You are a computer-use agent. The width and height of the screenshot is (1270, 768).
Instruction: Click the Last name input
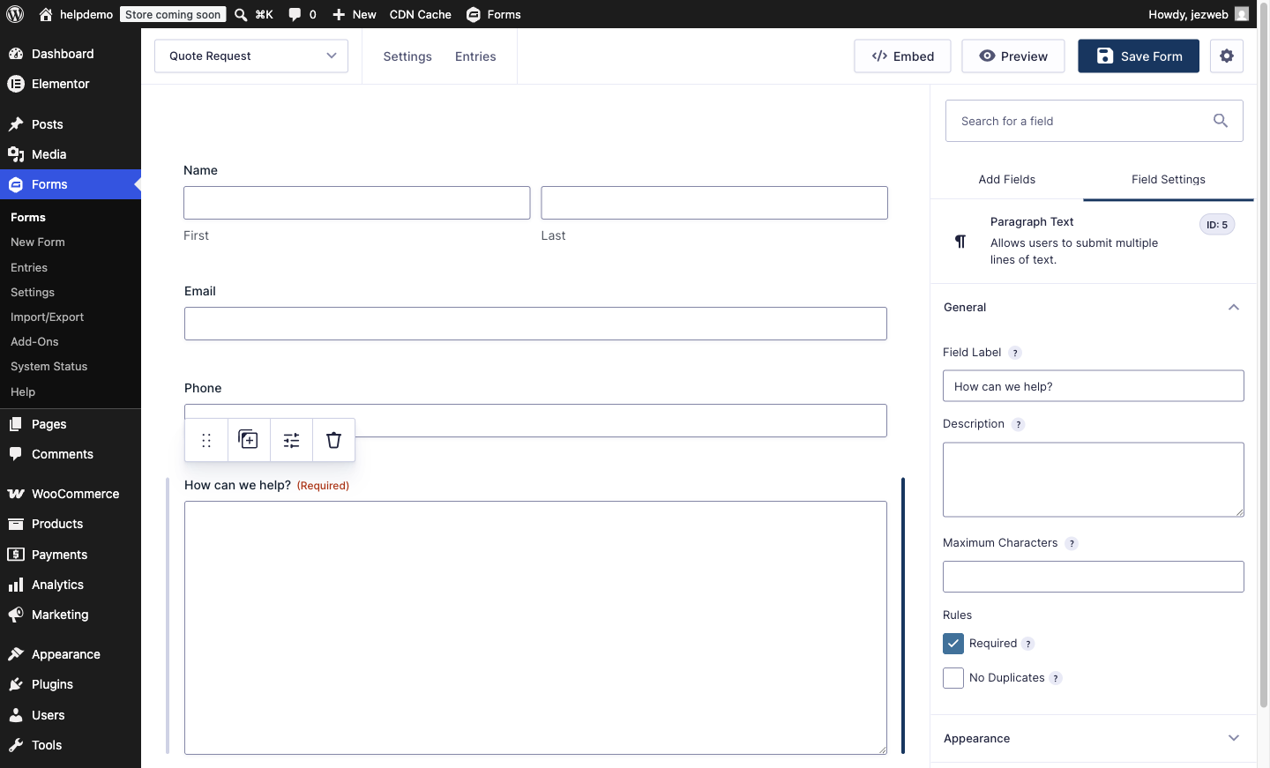[714, 203]
